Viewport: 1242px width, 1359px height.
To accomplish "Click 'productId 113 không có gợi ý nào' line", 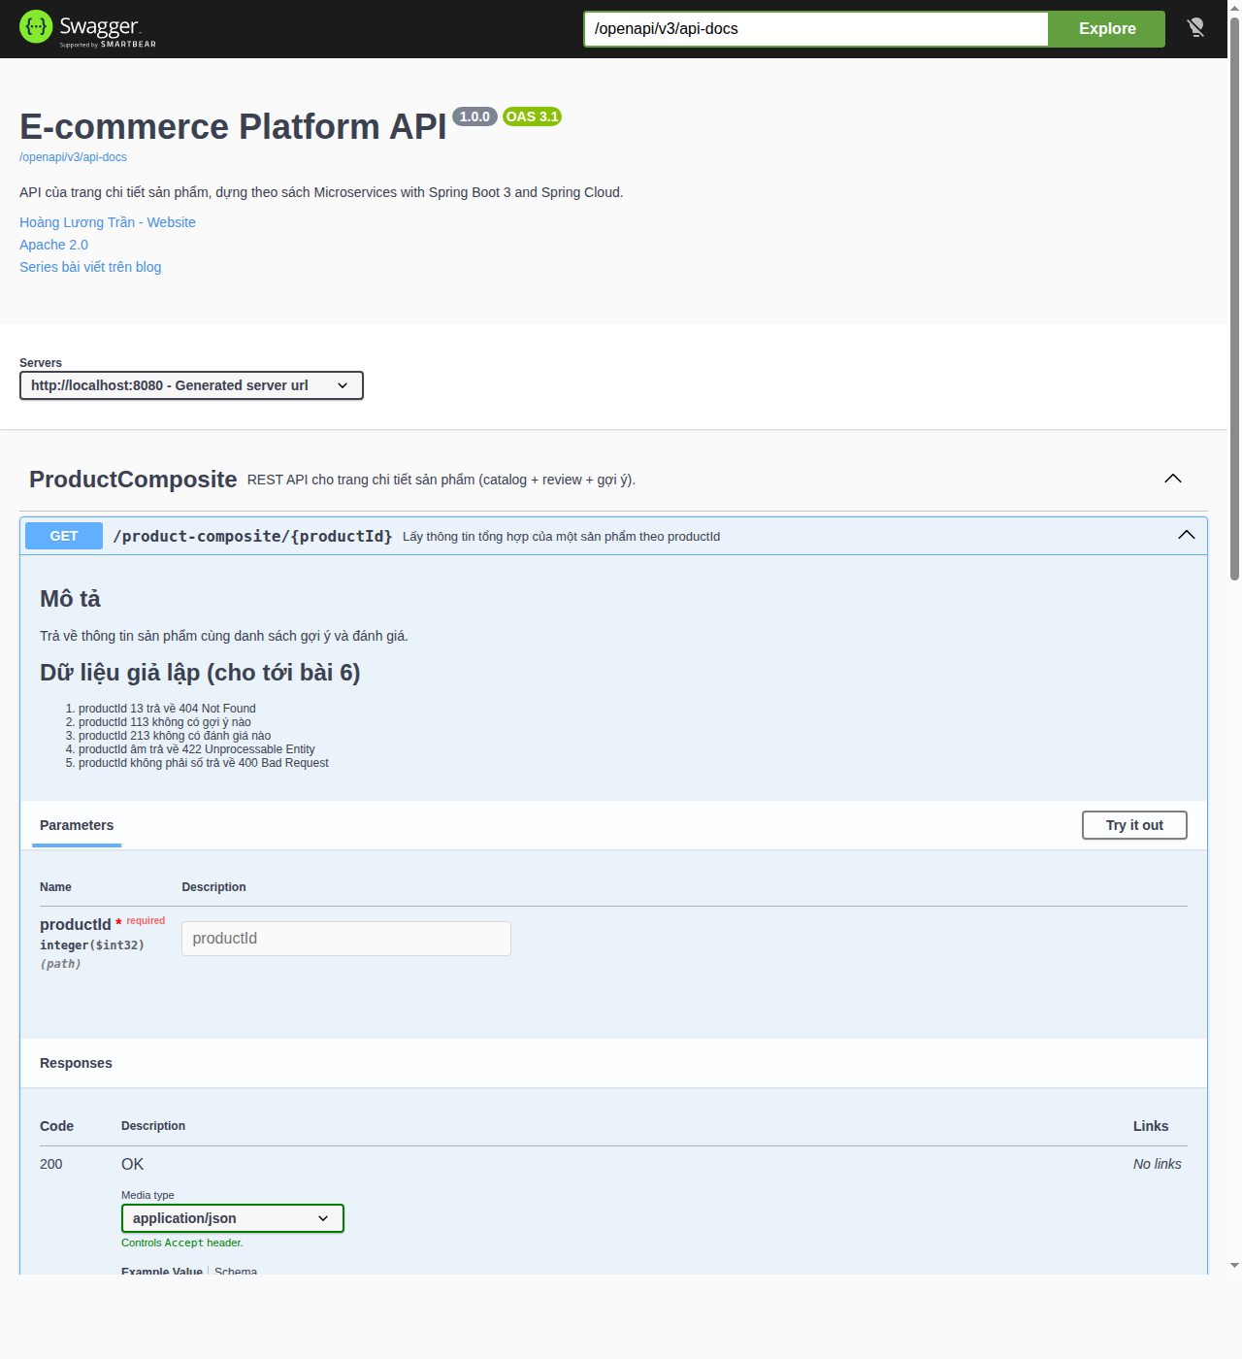I will [x=165, y=722].
